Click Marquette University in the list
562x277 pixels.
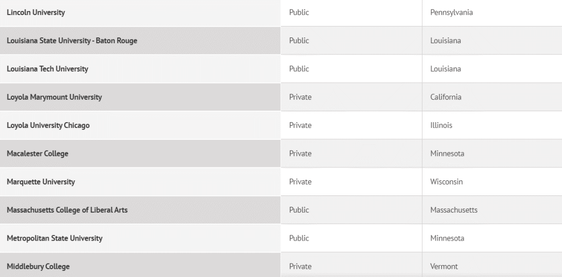41,182
